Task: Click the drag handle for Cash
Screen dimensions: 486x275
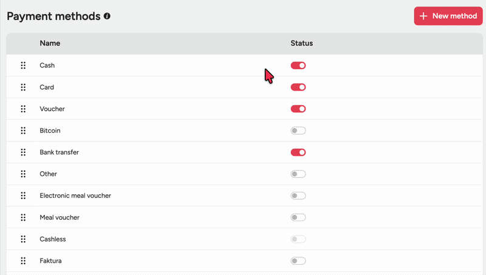Action: pos(23,66)
